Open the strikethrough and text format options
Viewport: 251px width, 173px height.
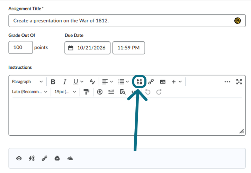click(92, 82)
